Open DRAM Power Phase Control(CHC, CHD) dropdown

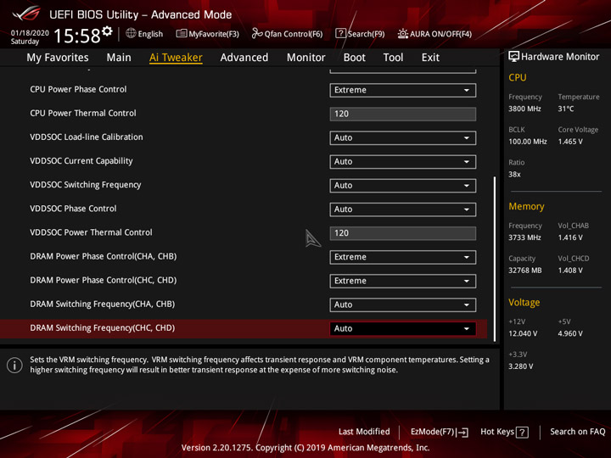pyautogui.click(x=402, y=281)
